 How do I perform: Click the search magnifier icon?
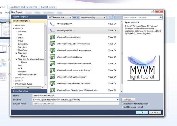(161, 17)
